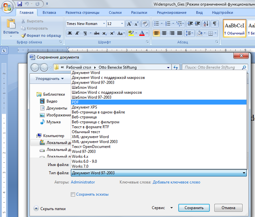
Task: Select PDF in file type list
Action: [159, 102]
